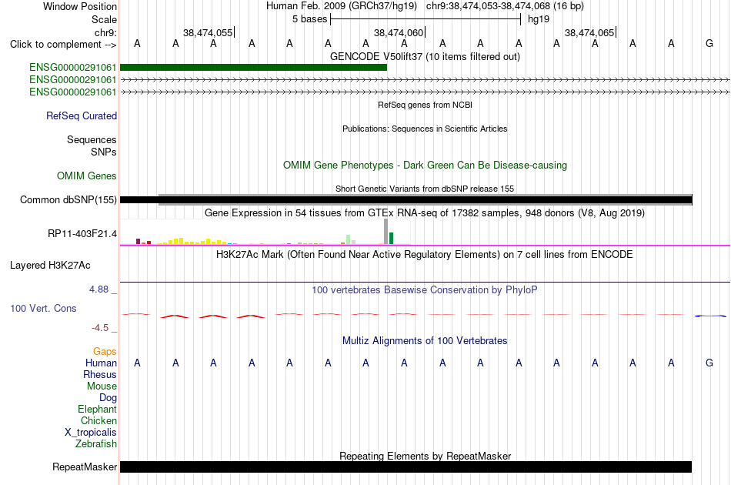The height and width of the screenshot is (485, 731).
Task: Click the 'G' base in the chr9 ruler
Action: [709, 43]
